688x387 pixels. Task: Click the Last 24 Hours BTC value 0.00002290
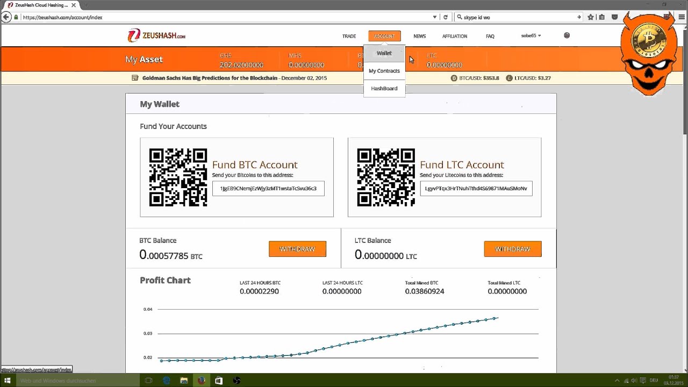[259, 291]
